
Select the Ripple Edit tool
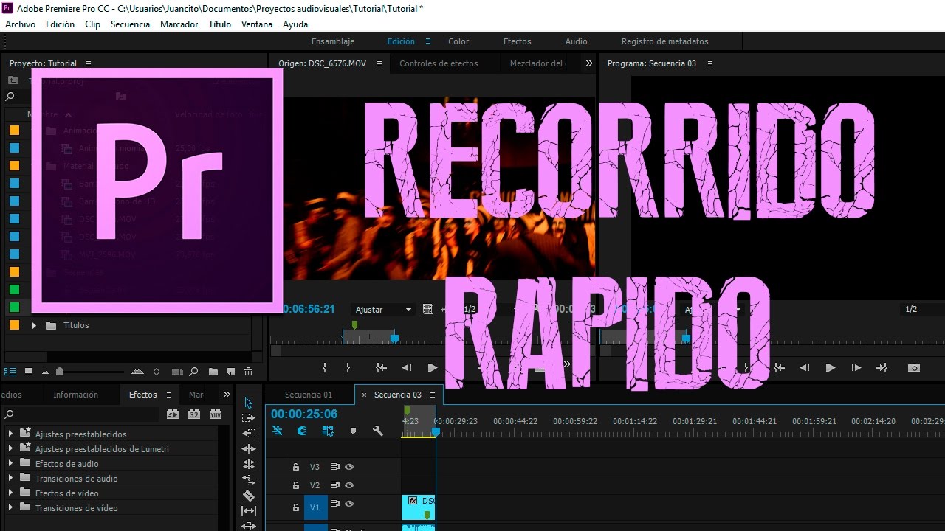point(249,448)
